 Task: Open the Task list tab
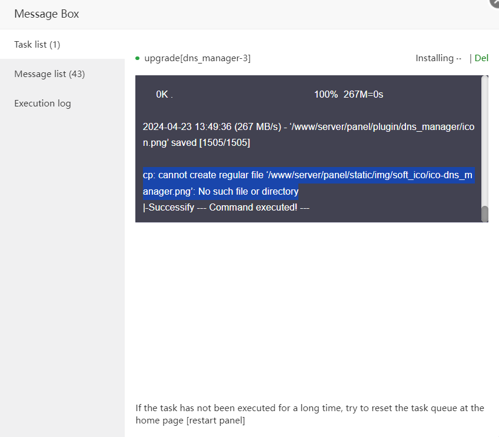tap(38, 45)
